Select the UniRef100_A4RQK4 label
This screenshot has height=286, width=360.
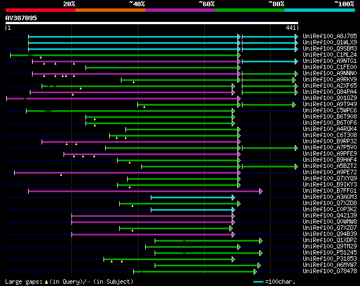tap(330, 129)
